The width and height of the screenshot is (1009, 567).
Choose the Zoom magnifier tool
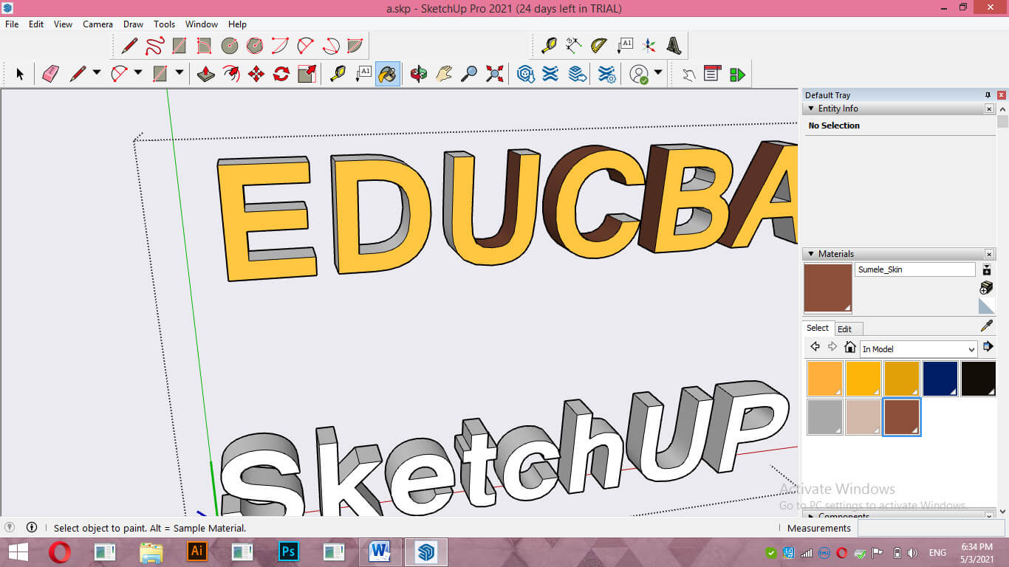(469, 74)
